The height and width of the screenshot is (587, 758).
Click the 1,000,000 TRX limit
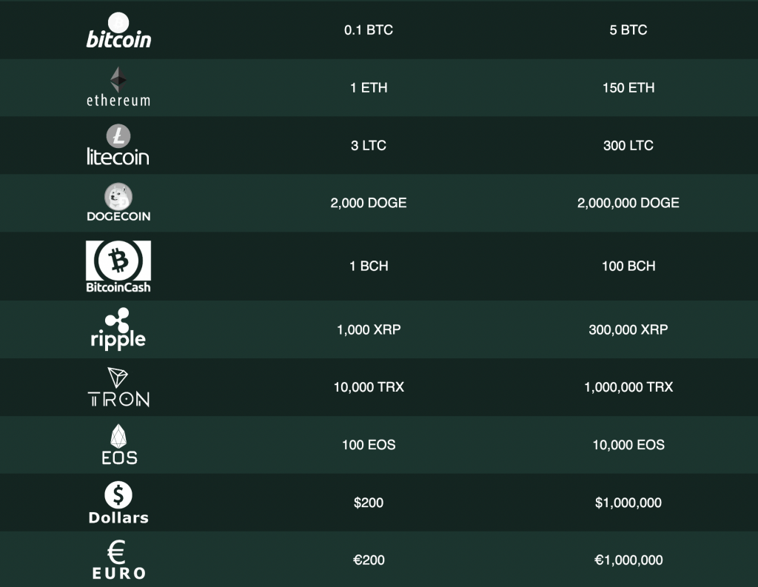coord(628,387)
